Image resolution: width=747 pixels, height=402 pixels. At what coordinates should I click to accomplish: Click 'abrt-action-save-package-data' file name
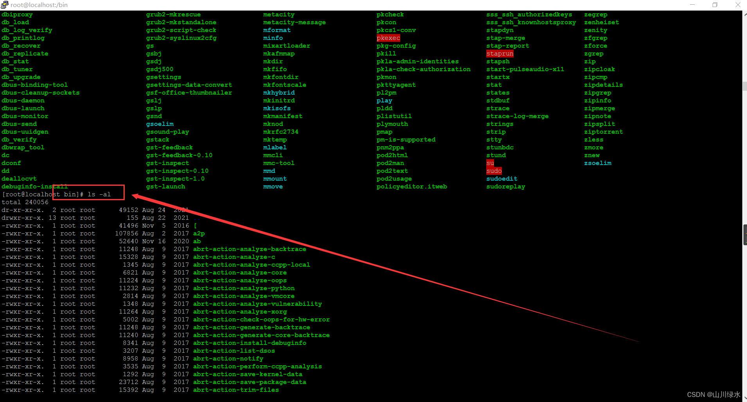point(250,382)
